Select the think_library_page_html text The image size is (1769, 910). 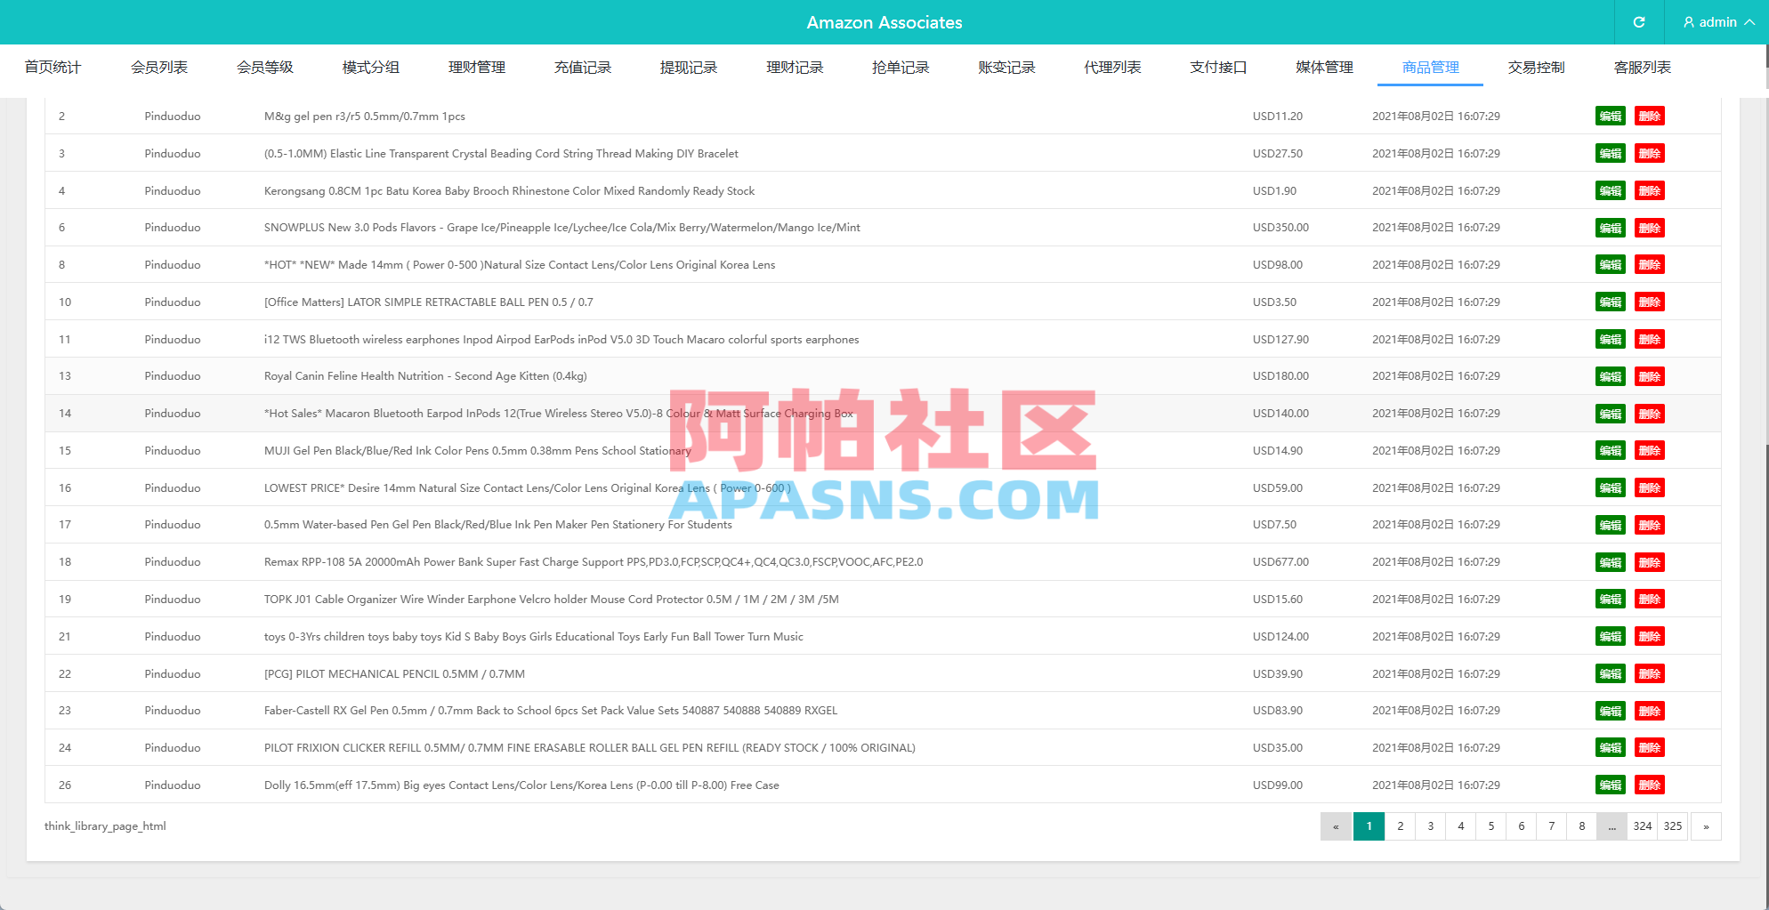coord(105,826)
